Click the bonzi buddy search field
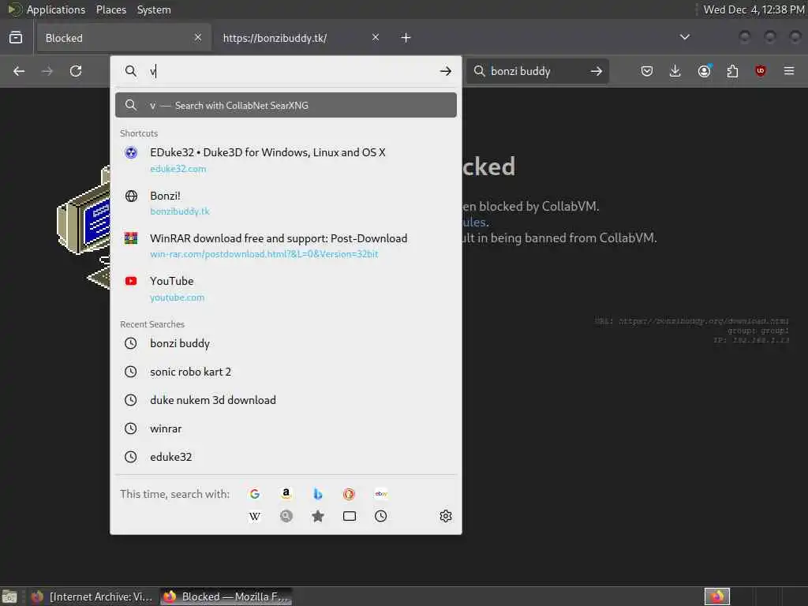 tap(536, 71)
